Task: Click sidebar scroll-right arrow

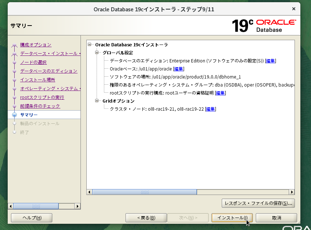Action: point(78,206)
